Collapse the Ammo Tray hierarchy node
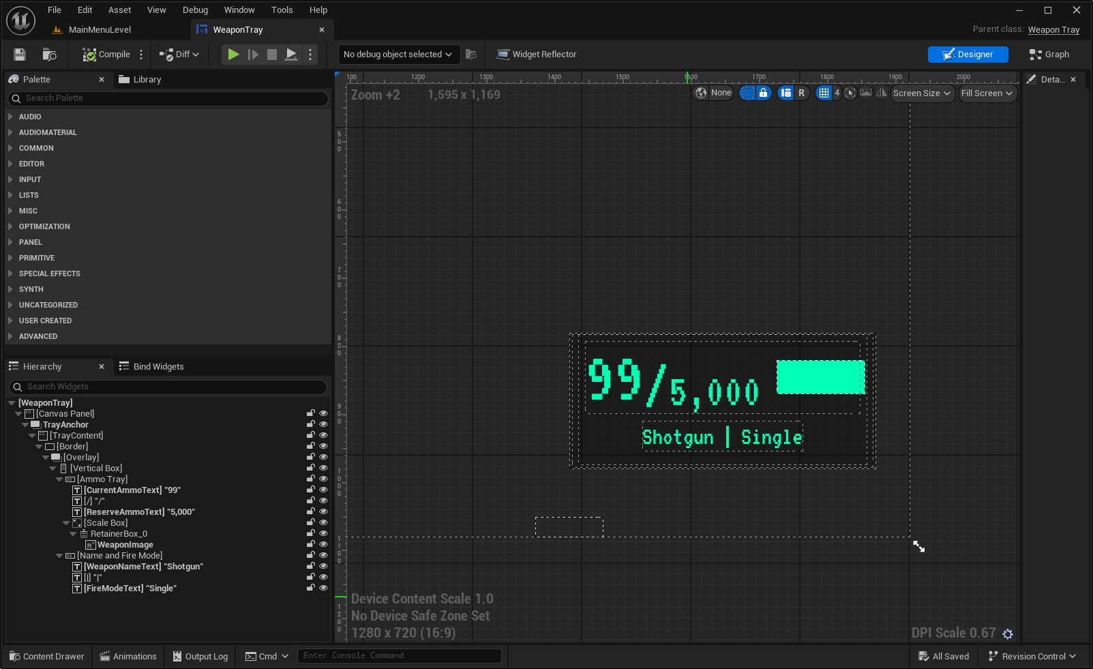The height and width of the screenshot is (669, 1093). click(x=59, y=479)
